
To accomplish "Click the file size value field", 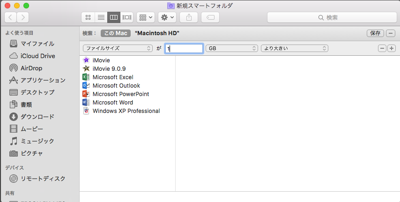I will pos(184,48).
